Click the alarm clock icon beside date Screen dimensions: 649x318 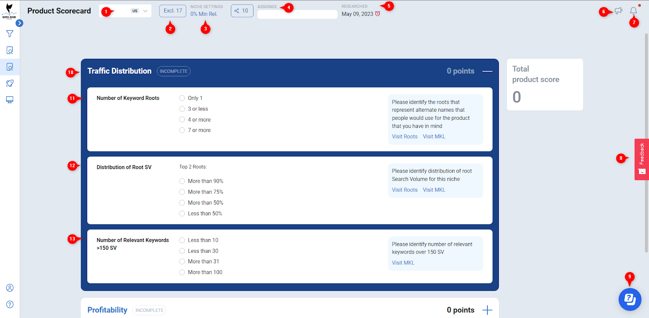[378, 14]
